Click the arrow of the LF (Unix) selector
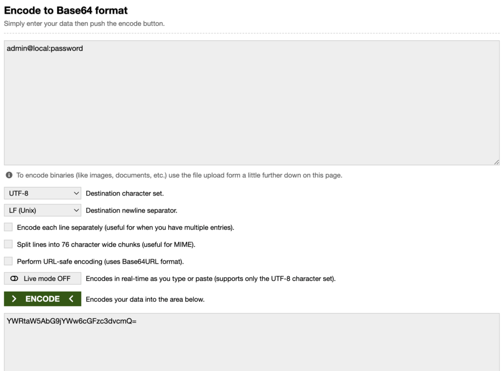This screenshot has width=502, height=371. [76, 211]
